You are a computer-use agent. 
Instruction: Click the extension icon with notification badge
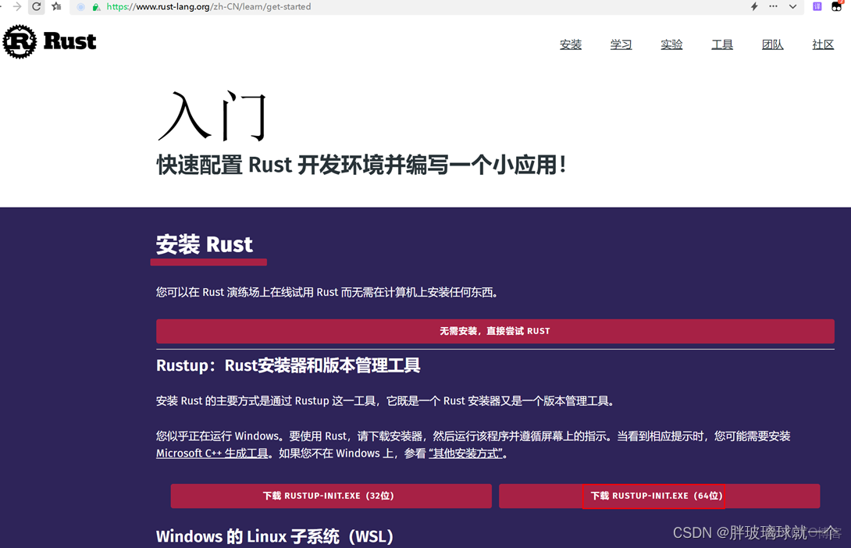click(x=836, y=7)
